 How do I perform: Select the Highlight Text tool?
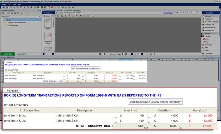click(x=210, y=25)
